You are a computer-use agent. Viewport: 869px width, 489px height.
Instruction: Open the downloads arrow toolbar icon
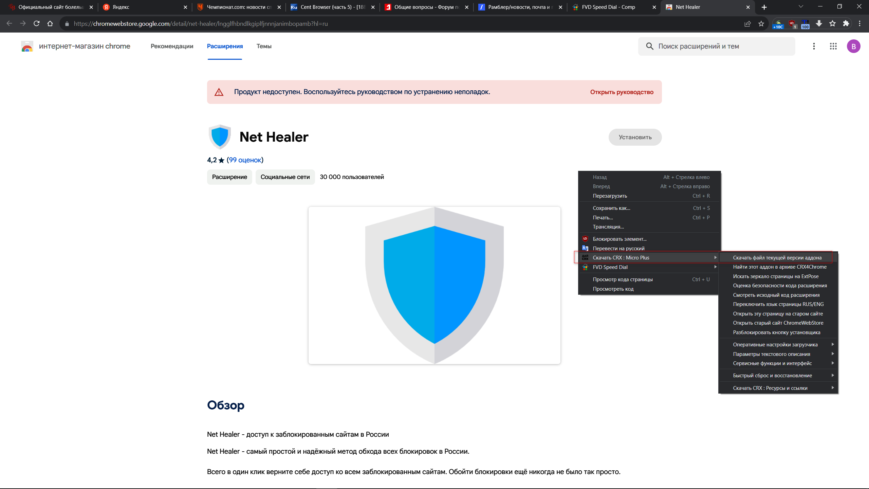point(819,23)
